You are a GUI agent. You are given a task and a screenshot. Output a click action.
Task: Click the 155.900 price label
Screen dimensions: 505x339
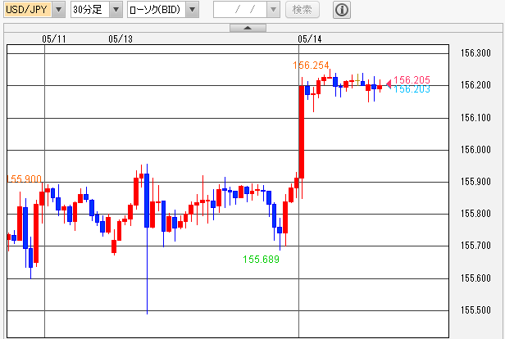coord(24,179)
